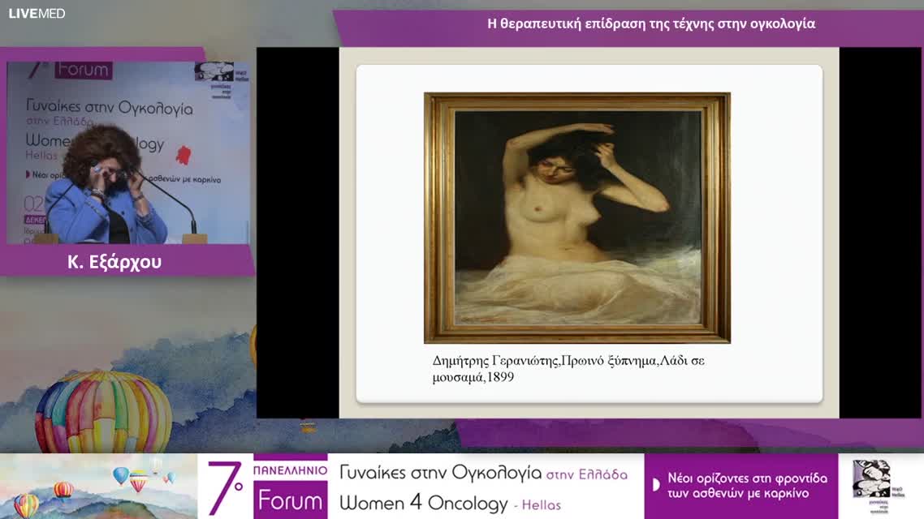Image resolution: width=924 pixels, height=519 pixels.
Task: Click the speaker name Κ. Εξάρχου
Action: (114, 261)
